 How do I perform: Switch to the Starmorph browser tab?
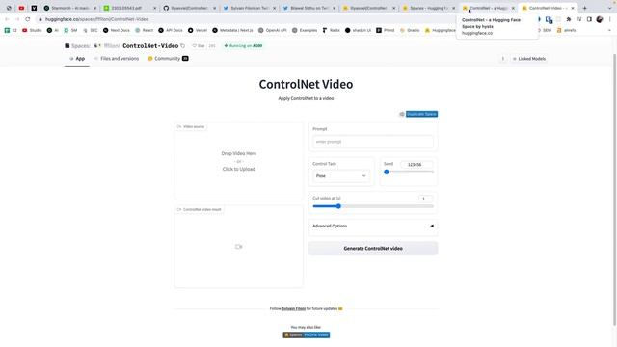pos(70,8)
